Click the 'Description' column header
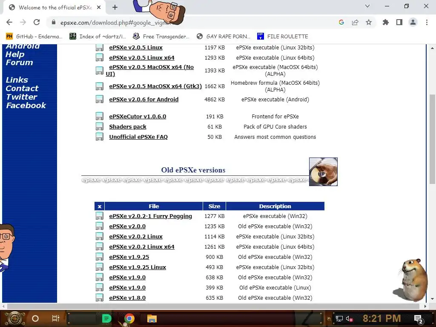436x327 pixels. point(275,206)
